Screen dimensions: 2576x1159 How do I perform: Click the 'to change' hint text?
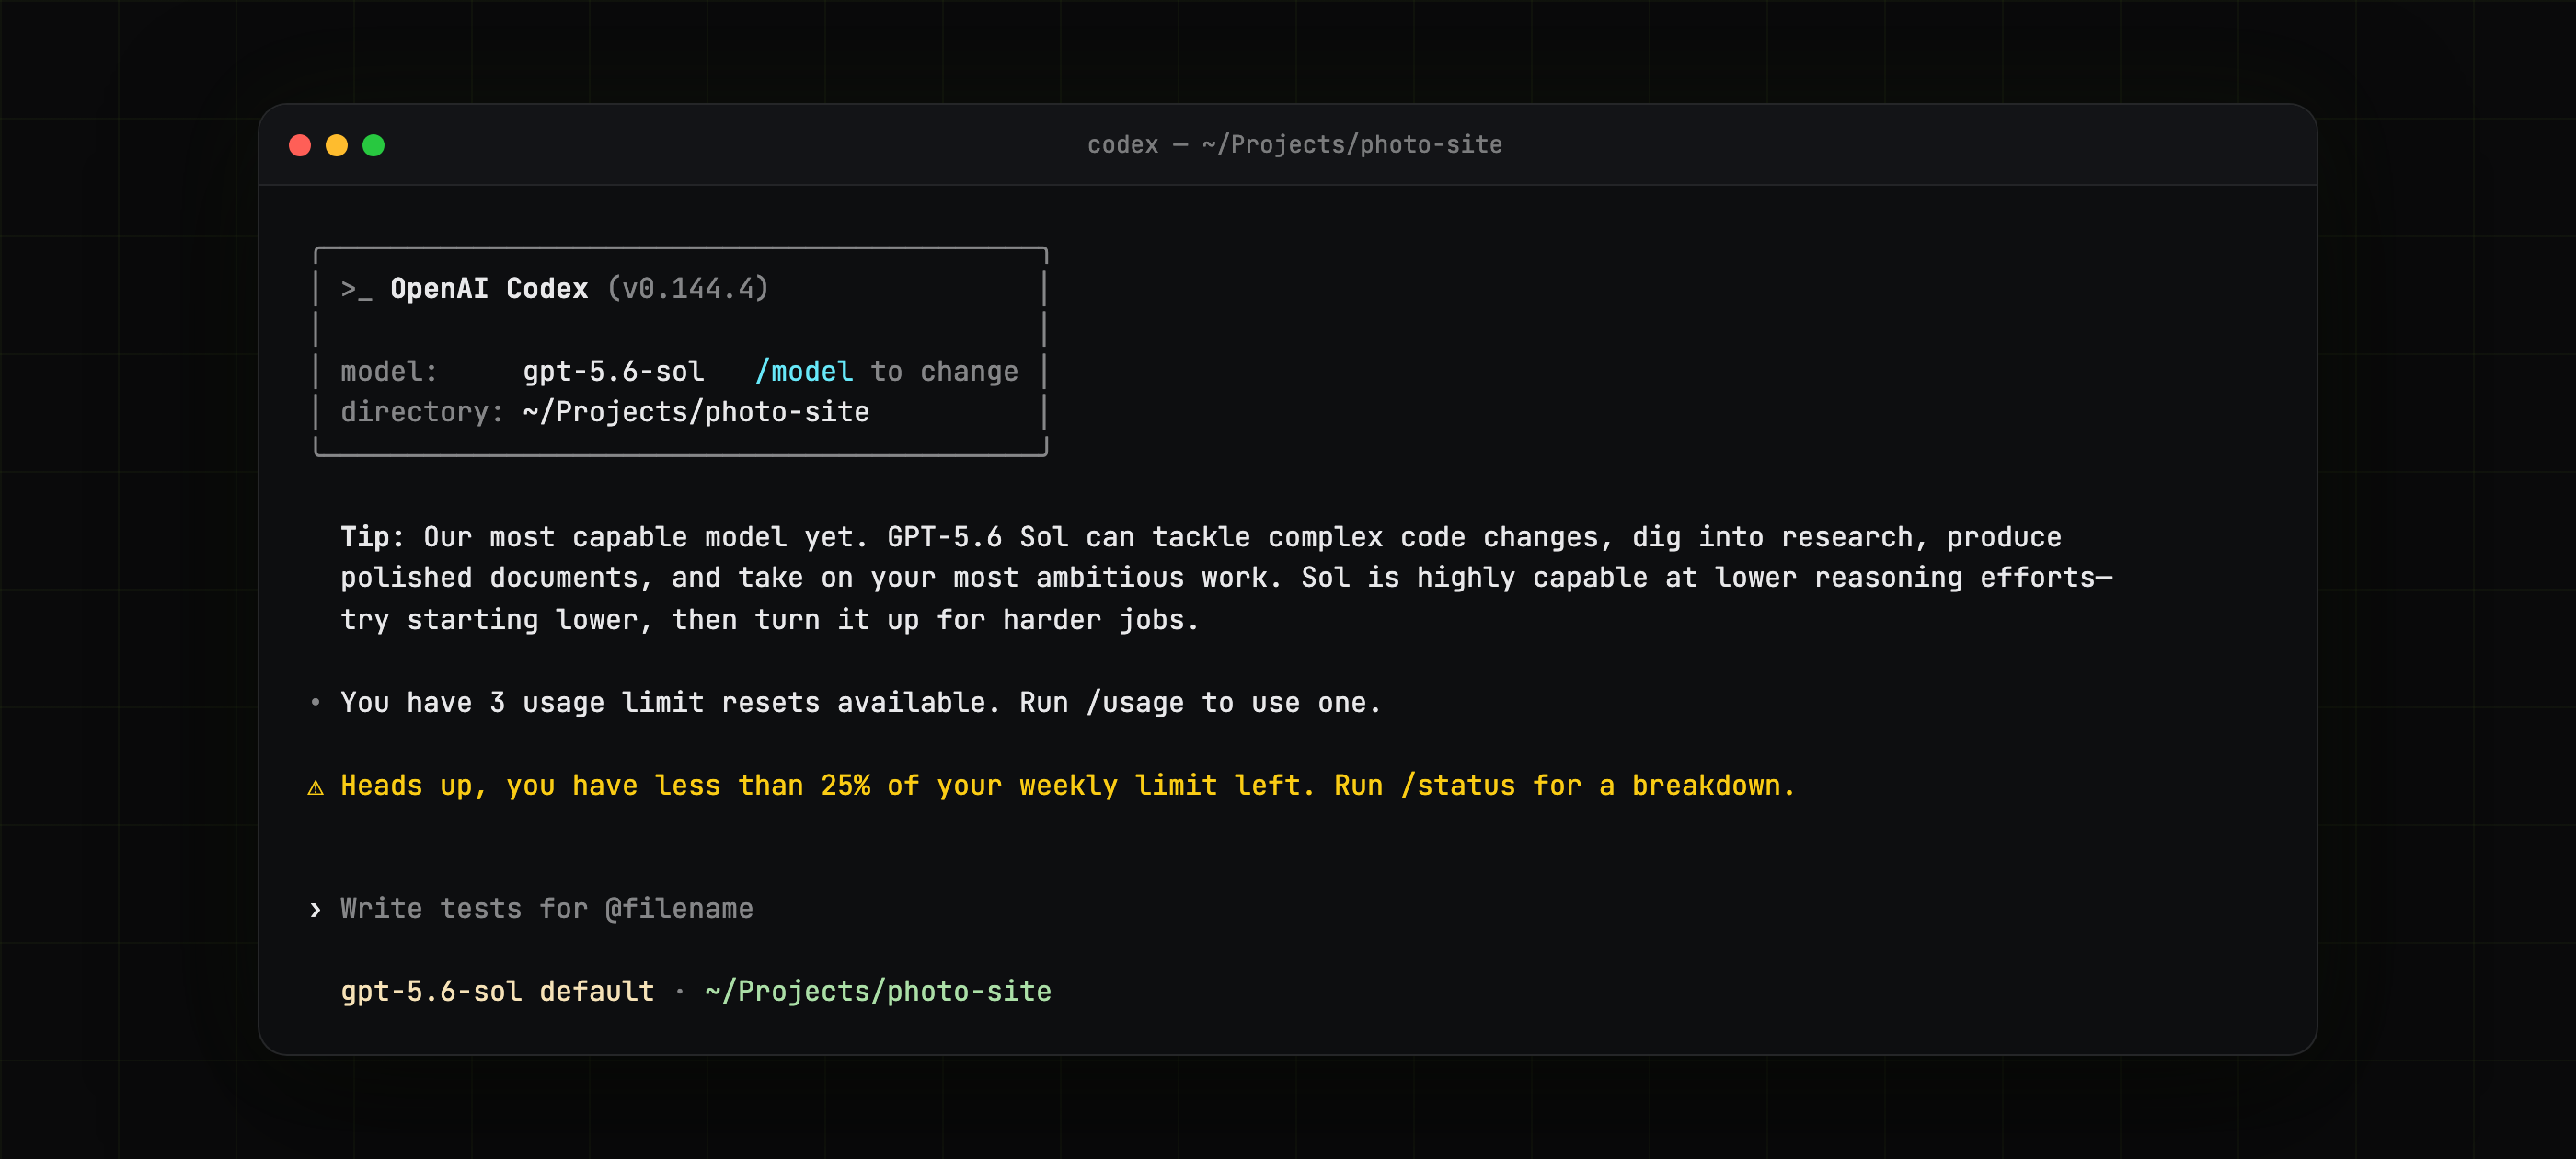pos(944,372)
